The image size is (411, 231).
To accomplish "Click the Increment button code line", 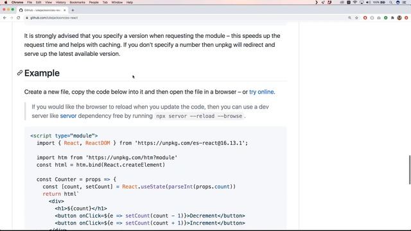I will click(x=150, y=223).
